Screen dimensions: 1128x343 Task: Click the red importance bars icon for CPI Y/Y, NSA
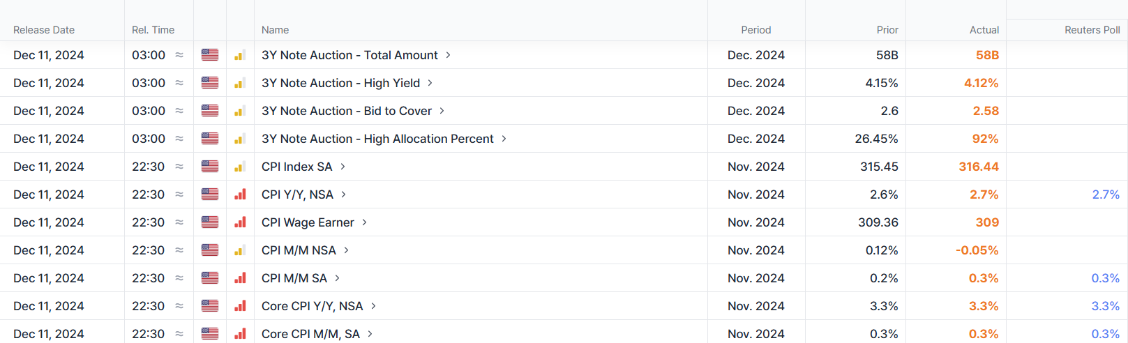240,195
